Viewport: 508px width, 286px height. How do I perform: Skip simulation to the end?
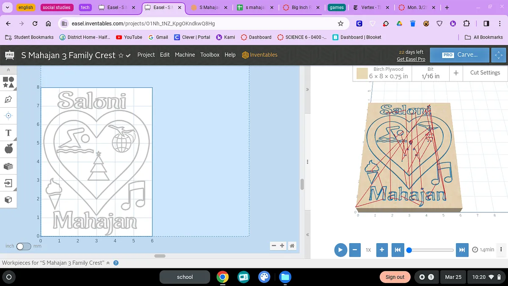pyautogui.click(x=462, y=250)
